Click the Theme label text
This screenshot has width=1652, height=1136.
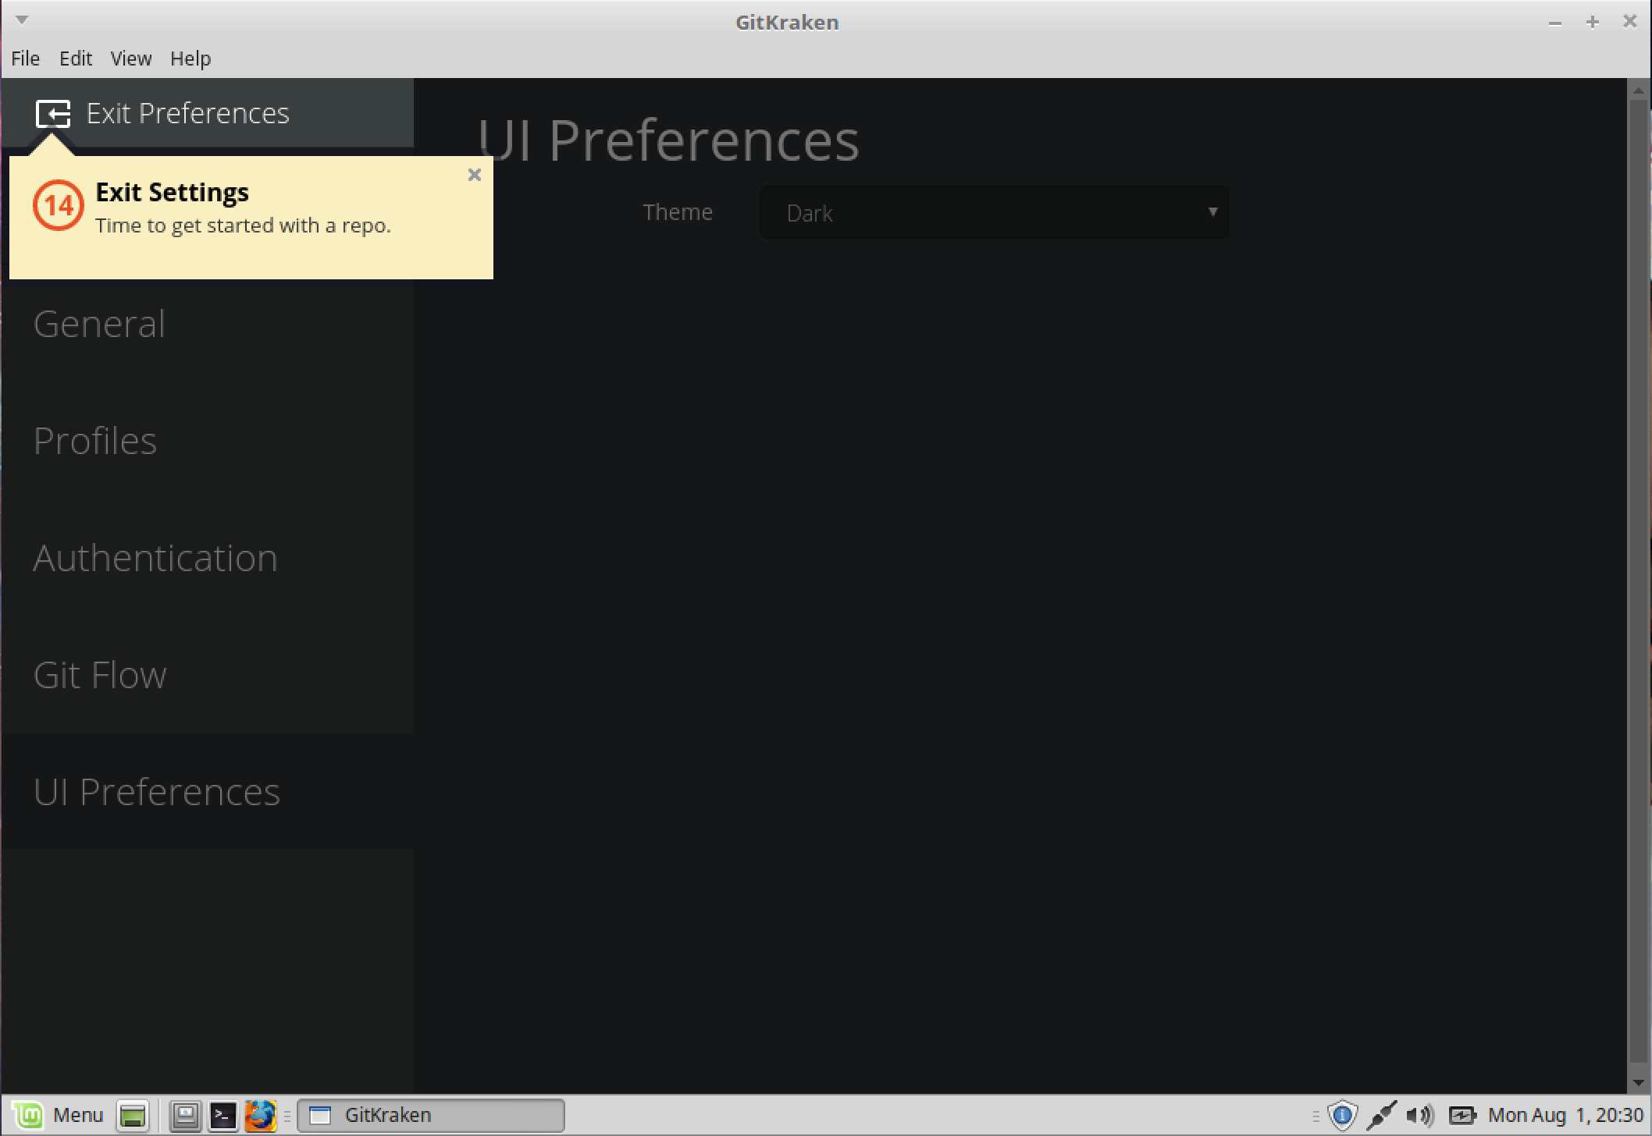click(x=678, y=212)
